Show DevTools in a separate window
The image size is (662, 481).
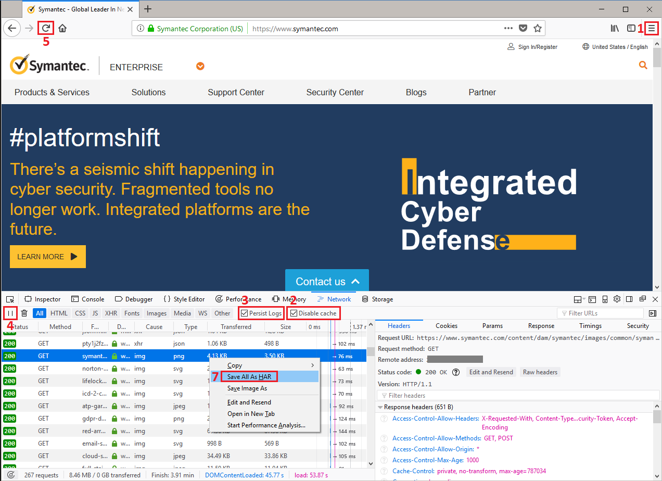(x=643, y=299)
